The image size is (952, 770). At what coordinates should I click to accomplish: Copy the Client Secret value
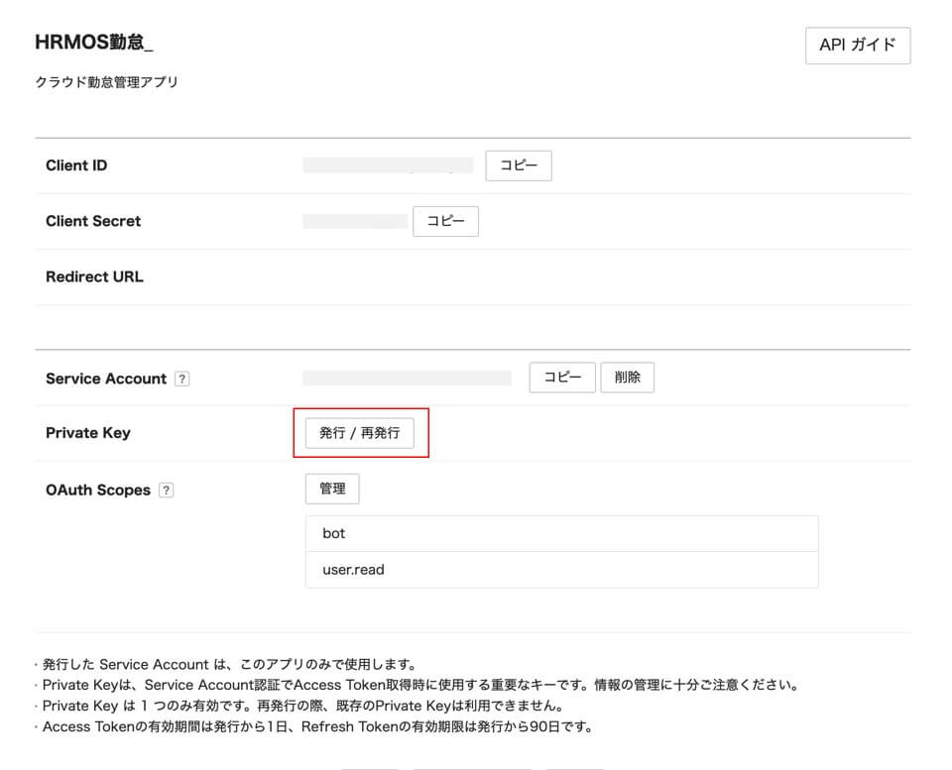coord(445,221)
